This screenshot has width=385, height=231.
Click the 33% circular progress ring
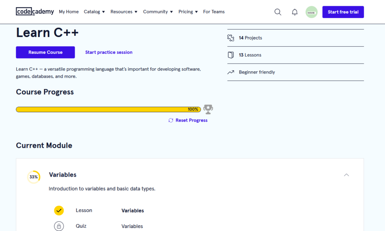point(33,177)
